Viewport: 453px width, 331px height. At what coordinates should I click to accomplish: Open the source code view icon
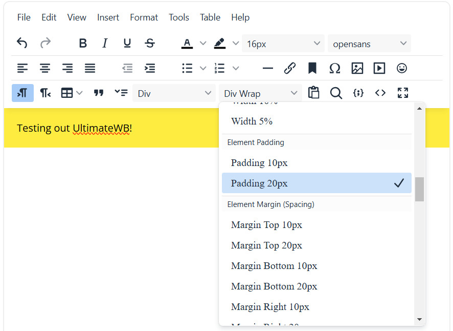point(380,93)
